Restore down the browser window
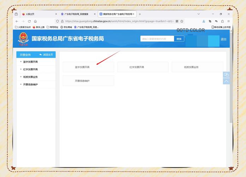The image size is (246, 177). [x=221, y=14]
